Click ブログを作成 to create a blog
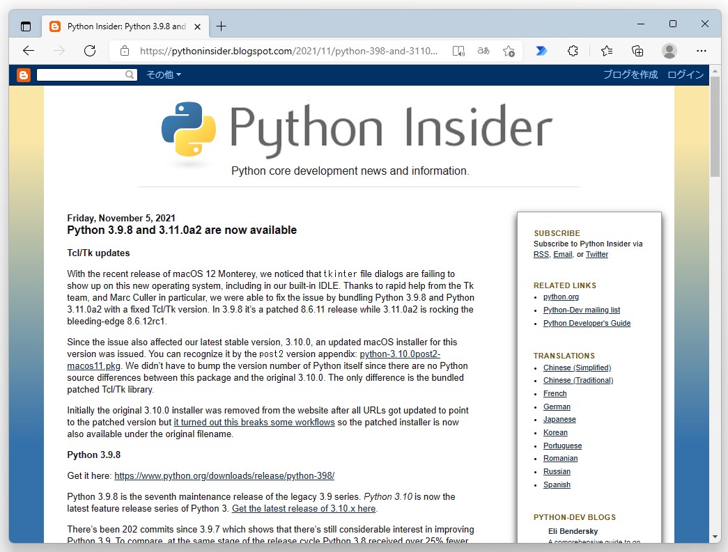The height and width of the screenshot is (552, 728). click(630, 74)
